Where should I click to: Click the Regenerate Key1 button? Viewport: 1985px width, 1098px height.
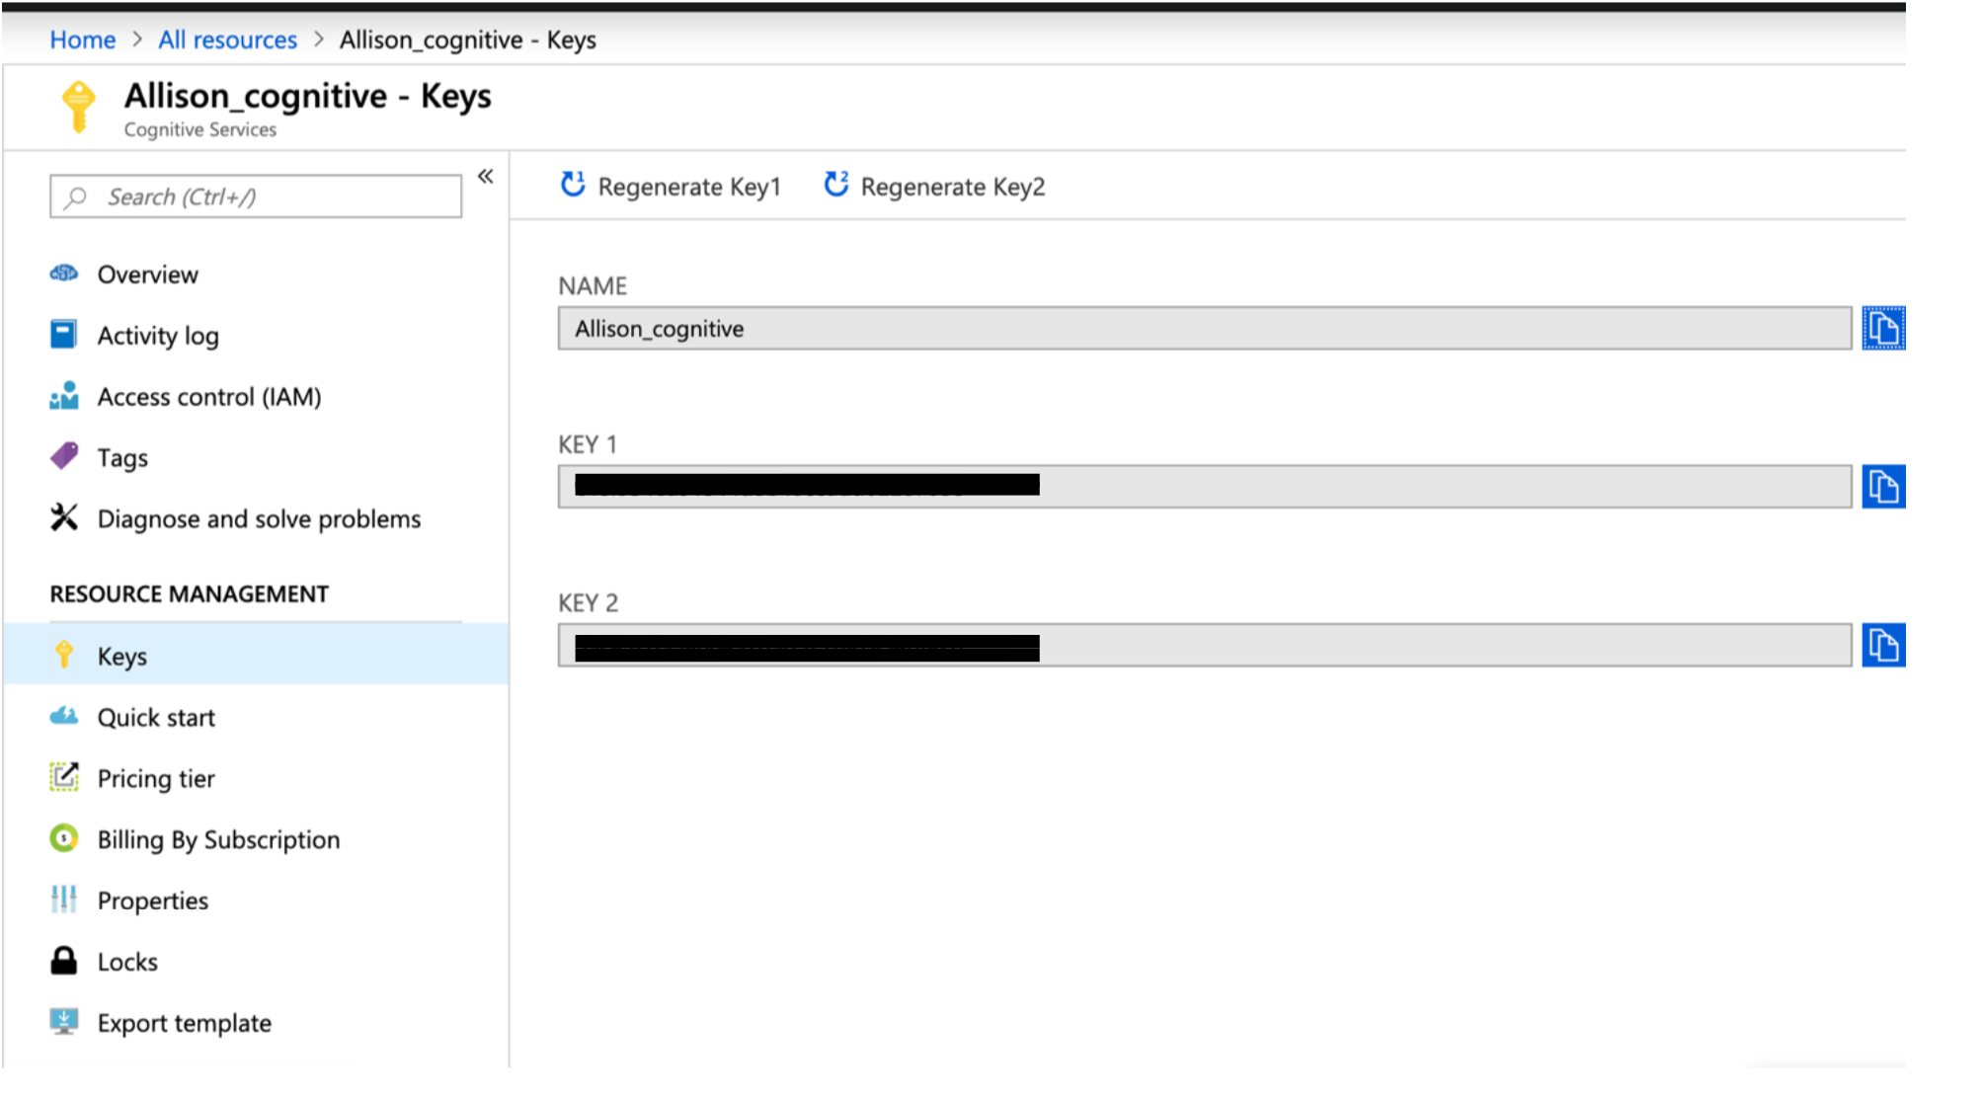coord(671,186)
